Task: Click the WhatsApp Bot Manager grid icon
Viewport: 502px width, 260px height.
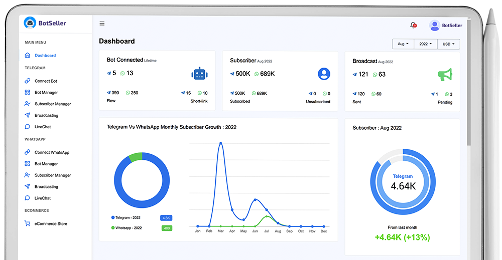Action: tap(28, 163)
